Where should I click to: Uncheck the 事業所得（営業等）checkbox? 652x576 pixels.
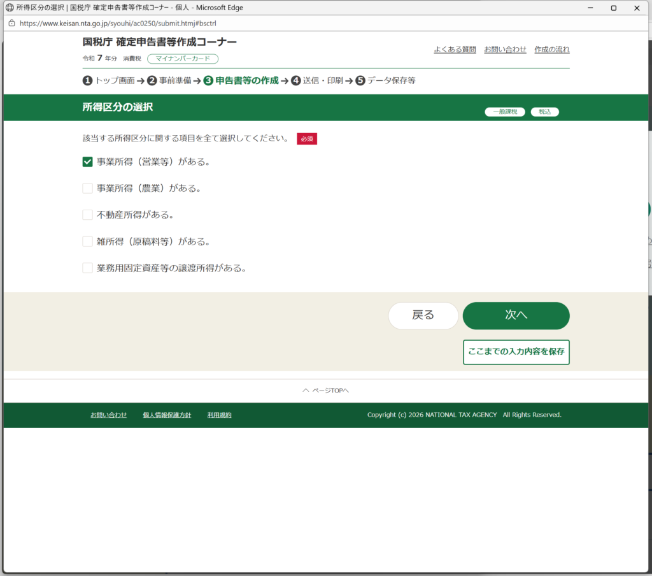88,162
